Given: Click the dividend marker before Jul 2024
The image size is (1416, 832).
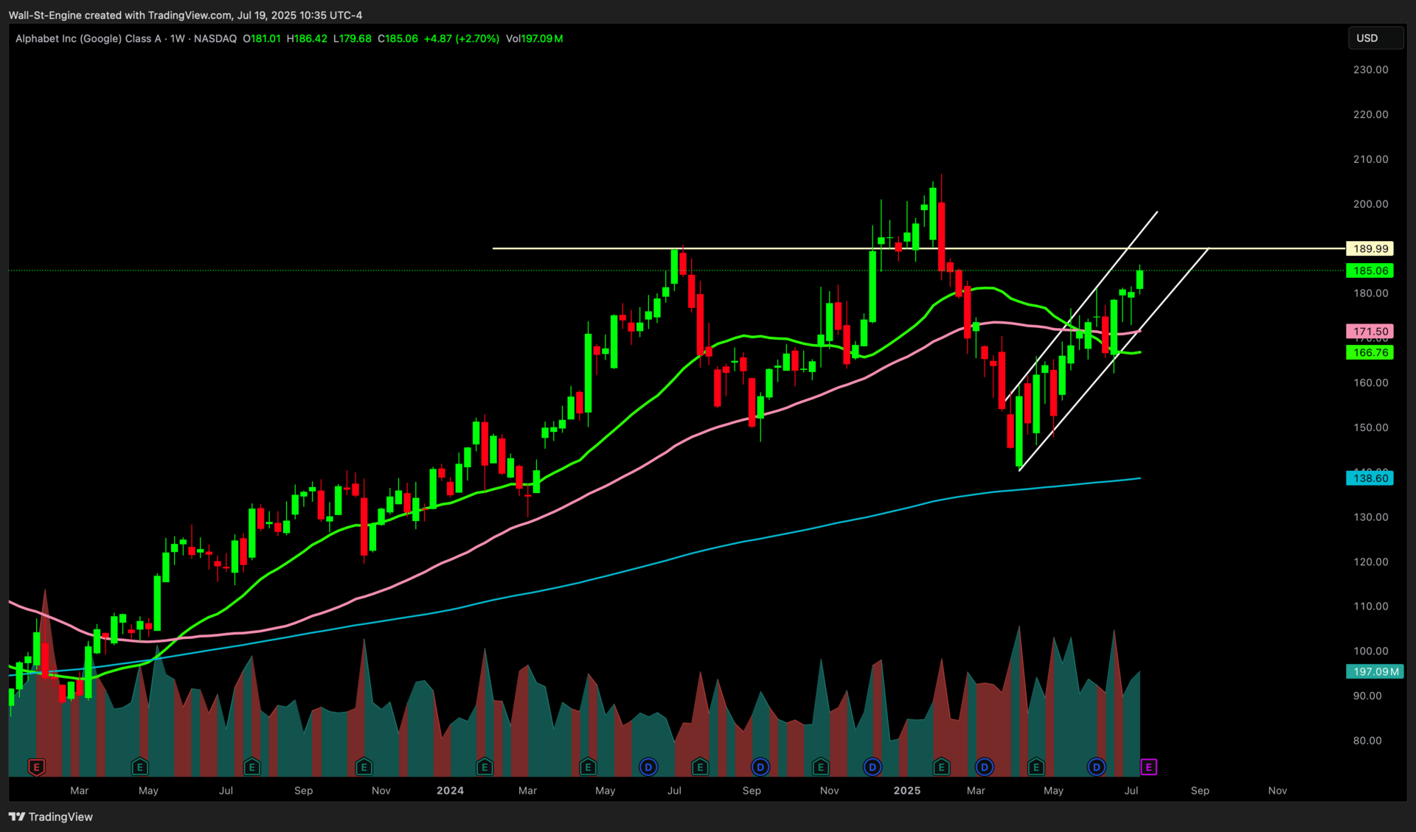Looking at the screenshot, I should coord(648,767).
